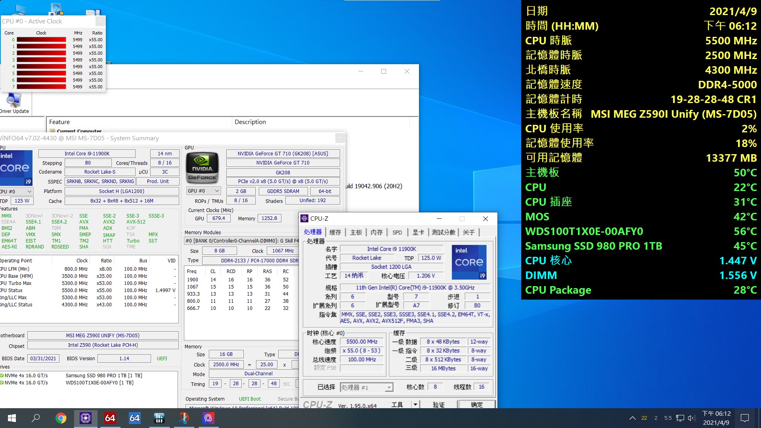Click the Prod. Unit button in HWiNFO
Image resolution: width=761 pixels, height=428 pixels.
tap(158, 181)
